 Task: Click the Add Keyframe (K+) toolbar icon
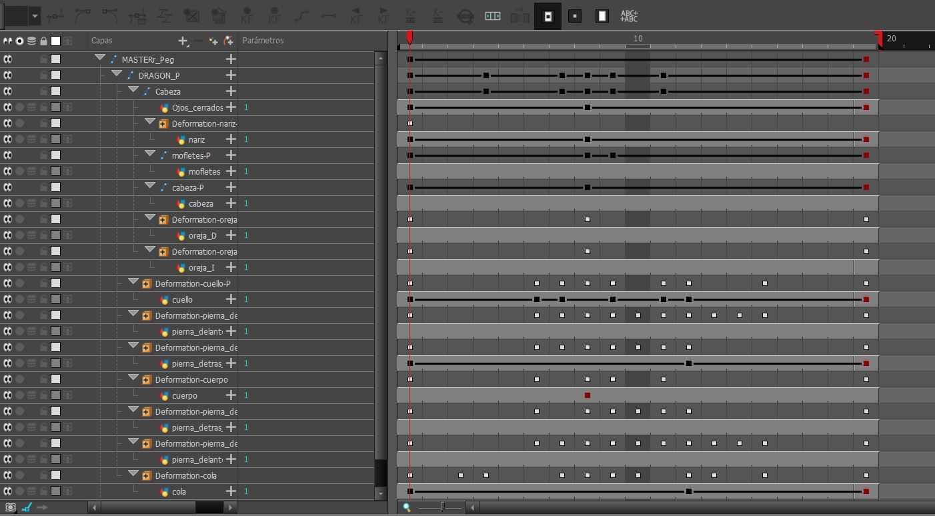(x=411, y=15)
